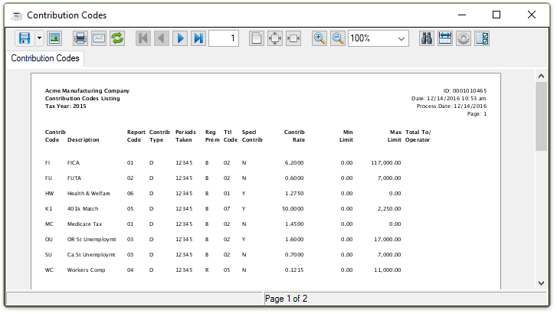Viewport: 557px width, 314px height.
Task: Click the vertical scrollbar down arrow
Action: (542, 281)
